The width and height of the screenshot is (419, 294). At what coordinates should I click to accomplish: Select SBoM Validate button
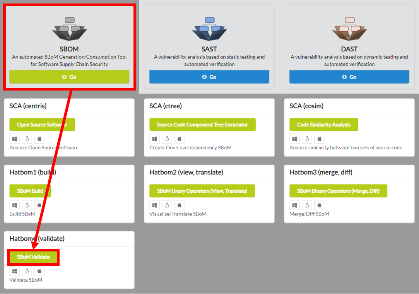34,257
